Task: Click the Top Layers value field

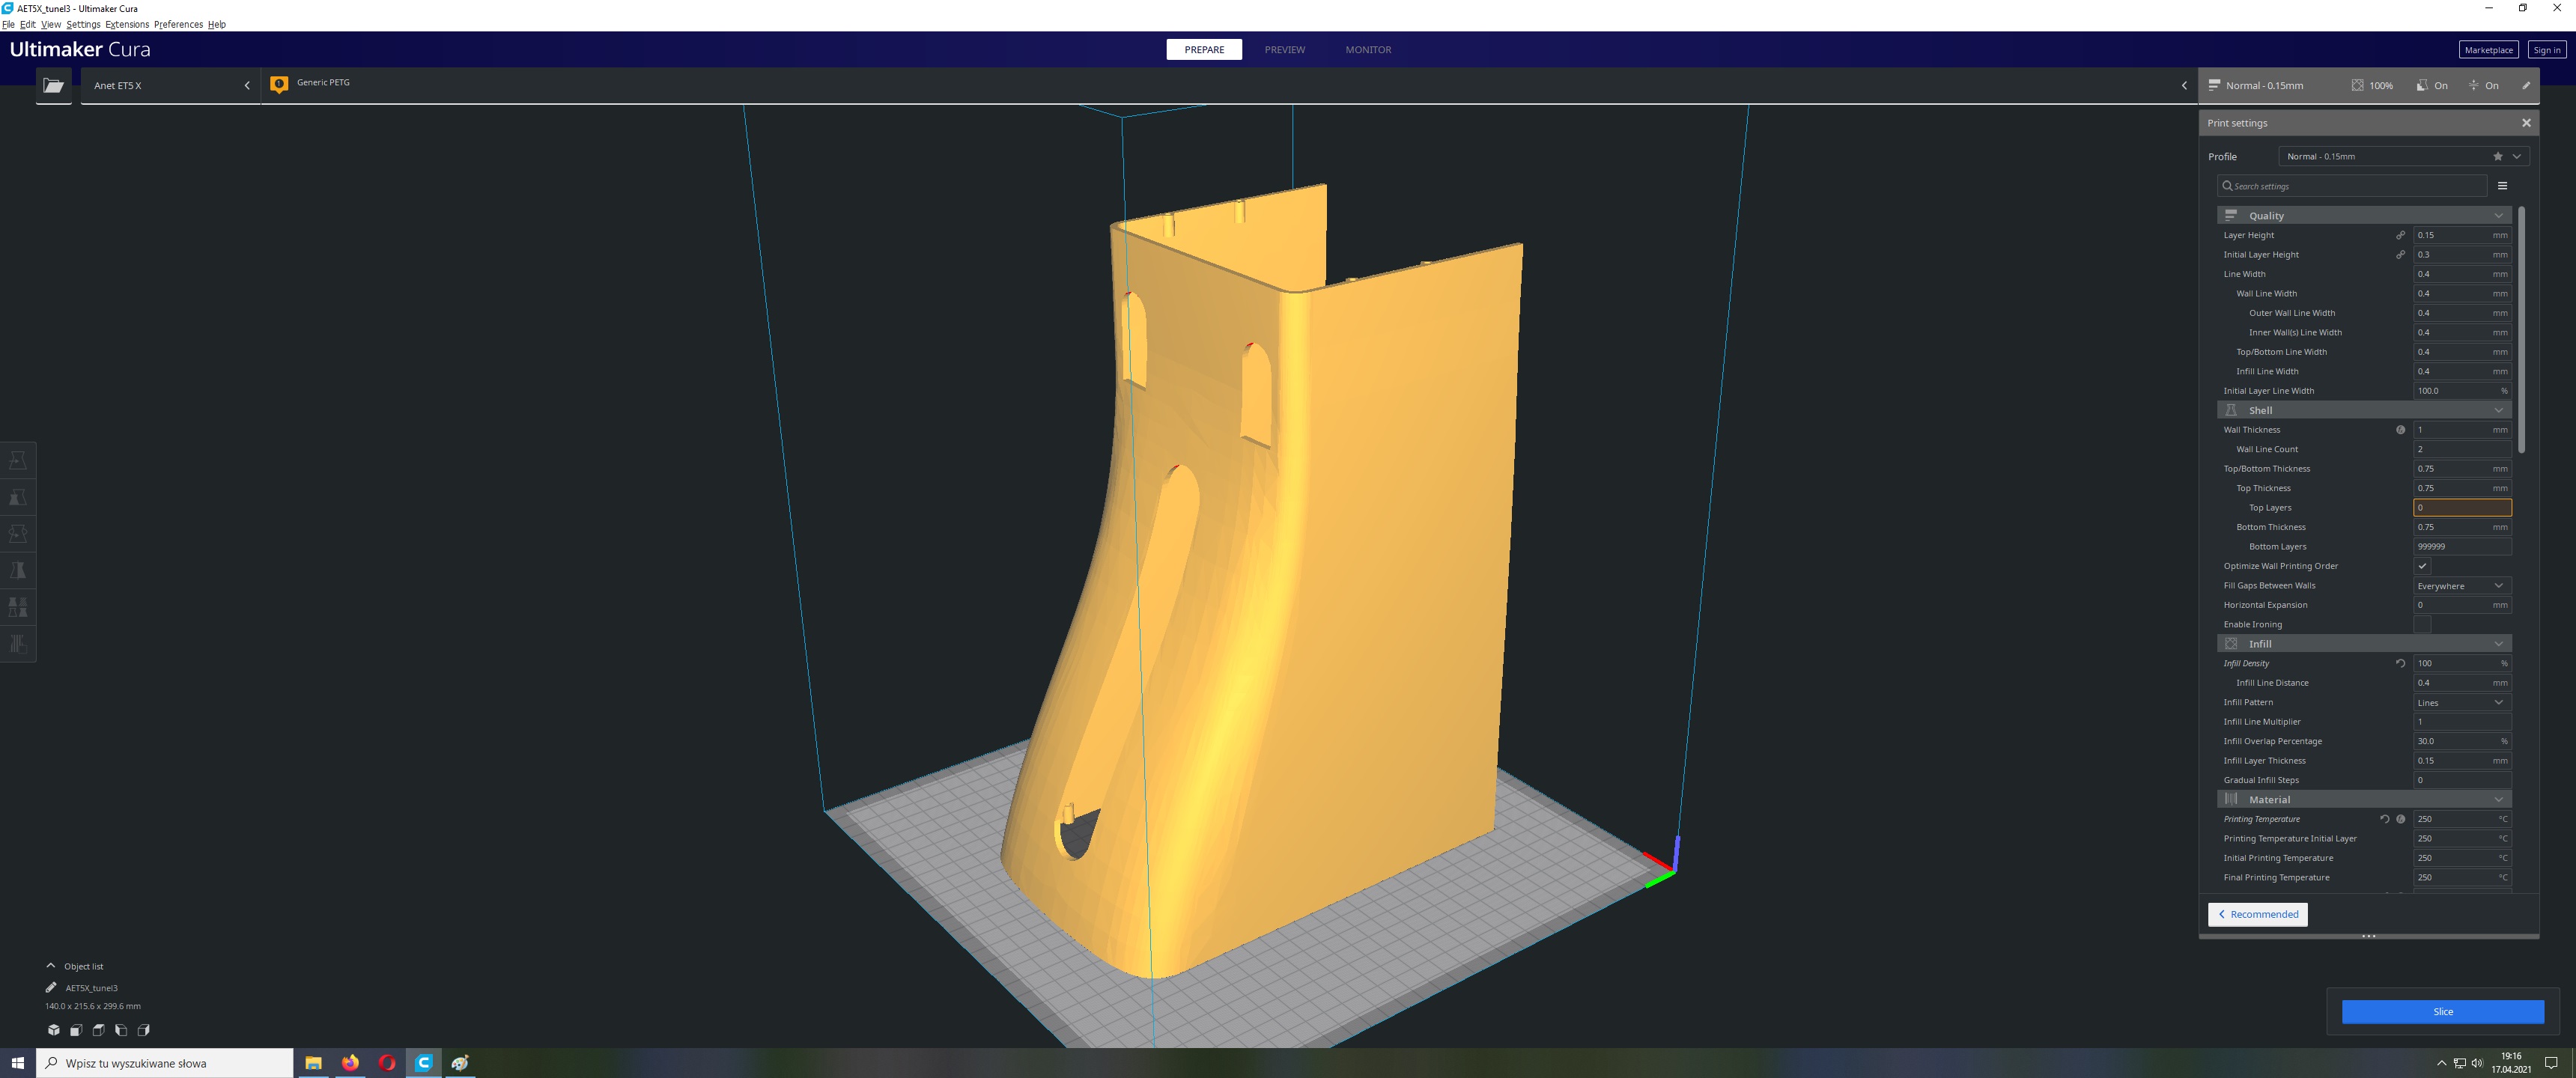Action: point(2462,507)
